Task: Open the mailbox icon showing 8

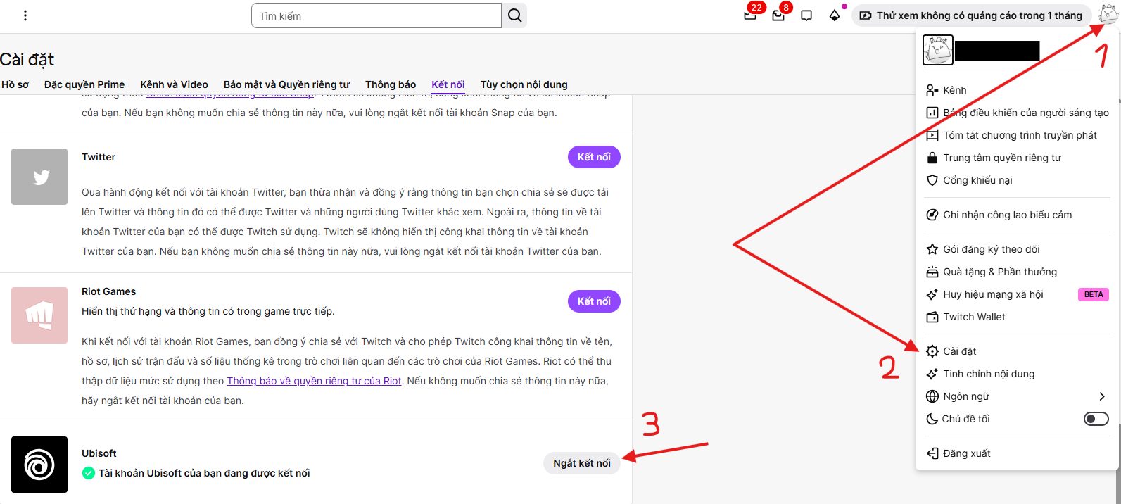Action: coord(778,15)
